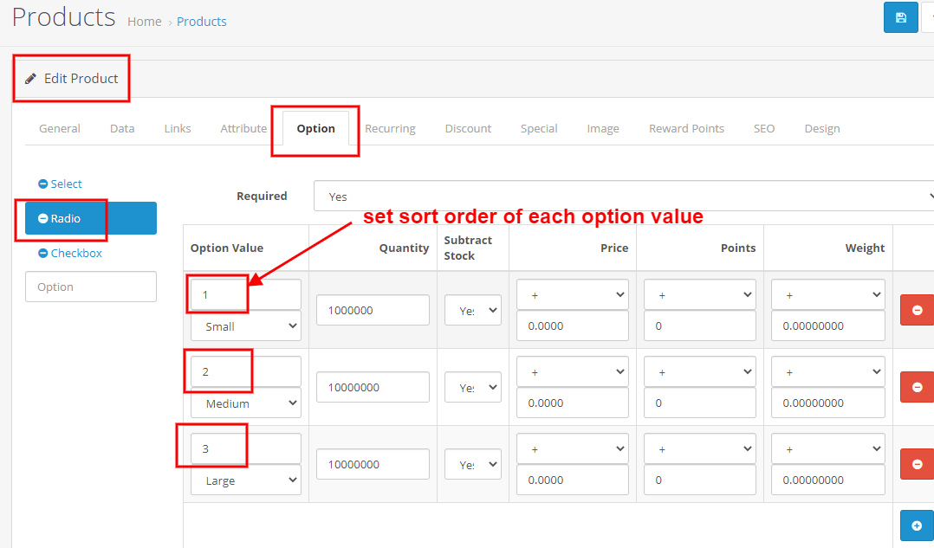This screenshot has width=934, height=548.
Task: Switch to the Discount tab
Action: [467, 128]
